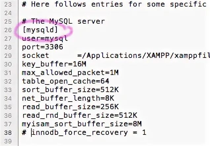Place cursor on net_buffer_length=8K line
Viewport: 210px width, 146px height.
(x=68, y=98)
